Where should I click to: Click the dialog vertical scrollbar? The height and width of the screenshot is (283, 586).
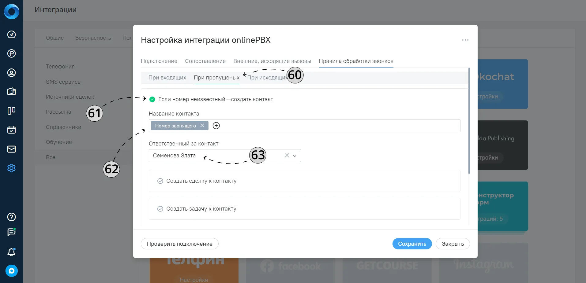coord(469,121)
